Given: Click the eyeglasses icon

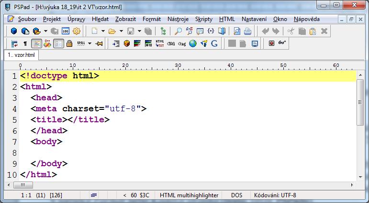Looking at the screenshot, I should (x=282, y=43).
